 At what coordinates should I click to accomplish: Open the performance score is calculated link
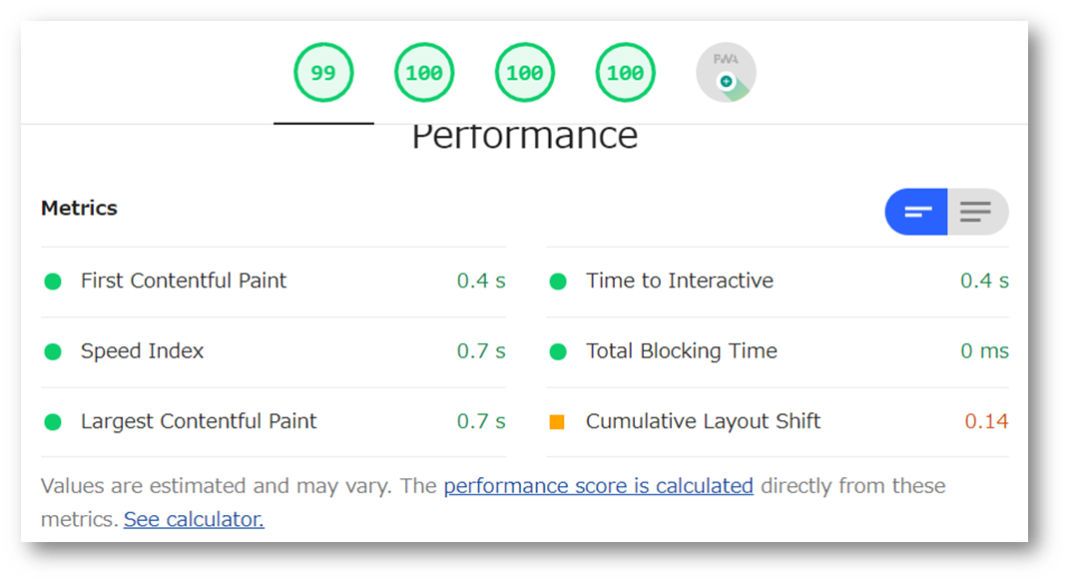point(599,486)
